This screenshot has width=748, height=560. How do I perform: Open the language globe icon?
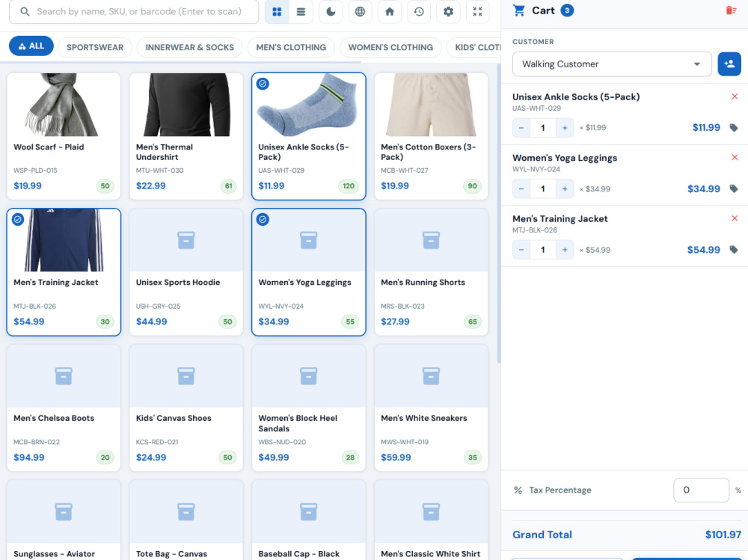pos(361,11)
